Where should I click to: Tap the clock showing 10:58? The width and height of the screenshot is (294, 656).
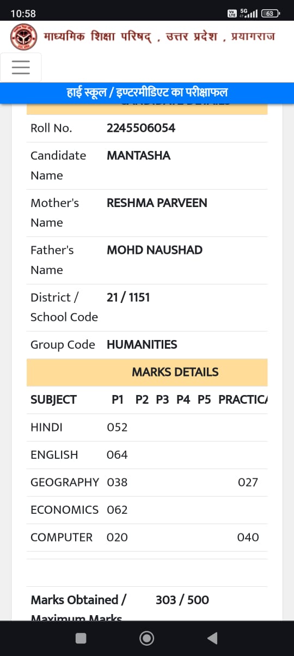(x=23, y=14)
